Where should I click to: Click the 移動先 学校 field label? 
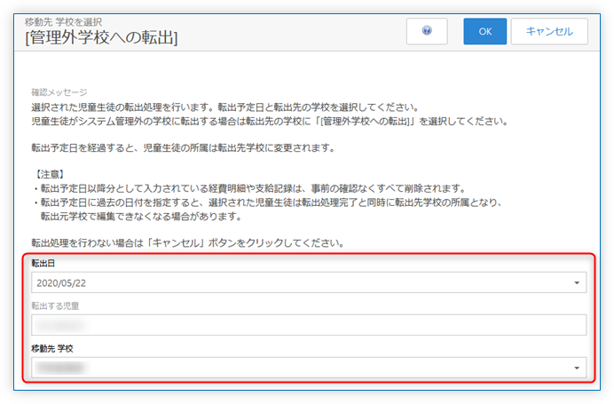click(52, 348)
